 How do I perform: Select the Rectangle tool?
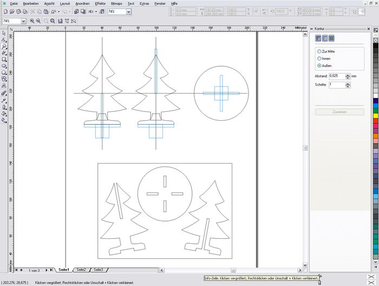pos(4,60)
